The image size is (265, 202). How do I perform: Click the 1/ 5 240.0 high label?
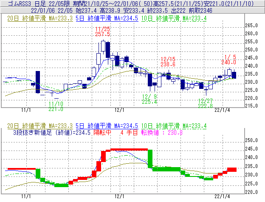pyautogui.click(x=228, y=60)
